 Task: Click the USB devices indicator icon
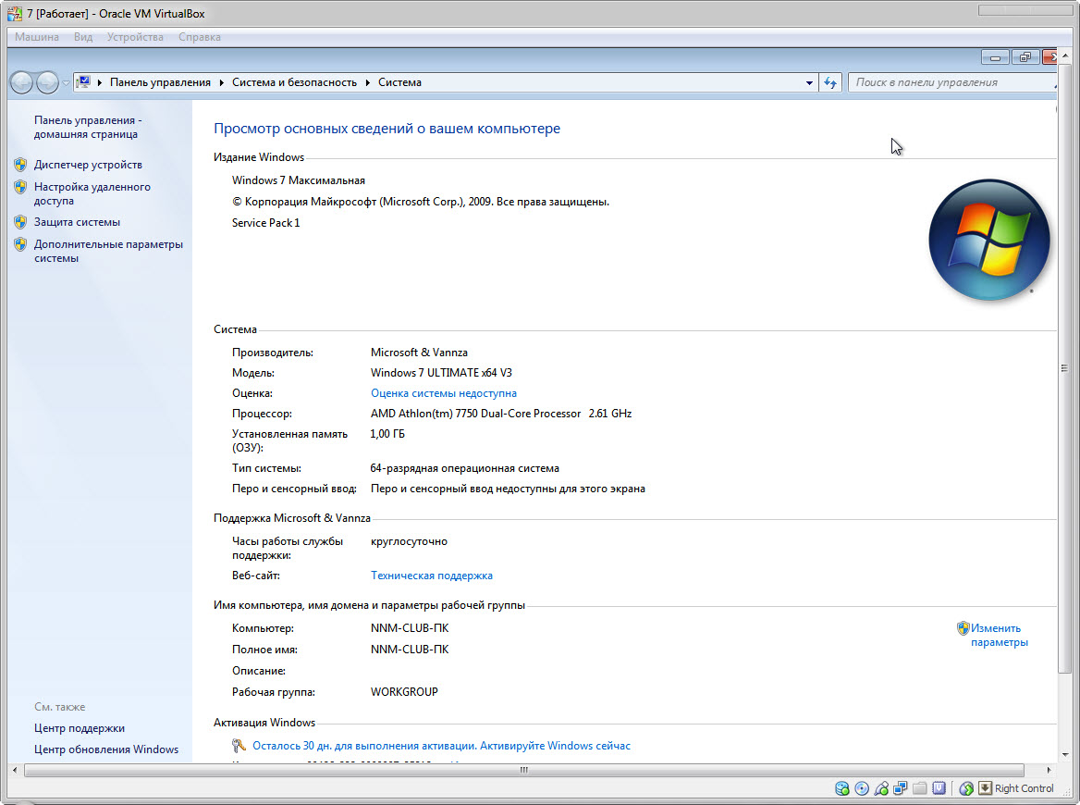881,788
